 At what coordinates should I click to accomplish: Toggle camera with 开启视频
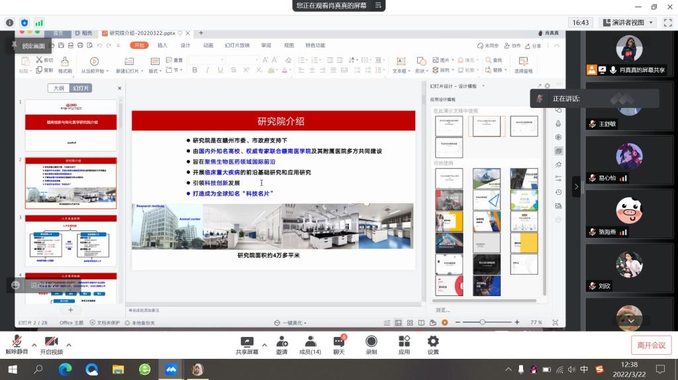(50, 342)
